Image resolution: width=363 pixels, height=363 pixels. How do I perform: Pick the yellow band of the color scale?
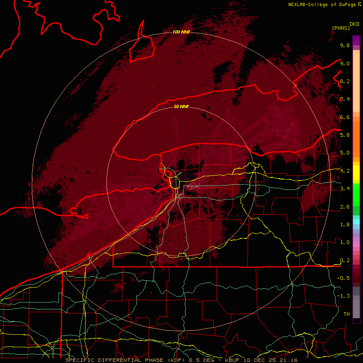pos(356,173)
